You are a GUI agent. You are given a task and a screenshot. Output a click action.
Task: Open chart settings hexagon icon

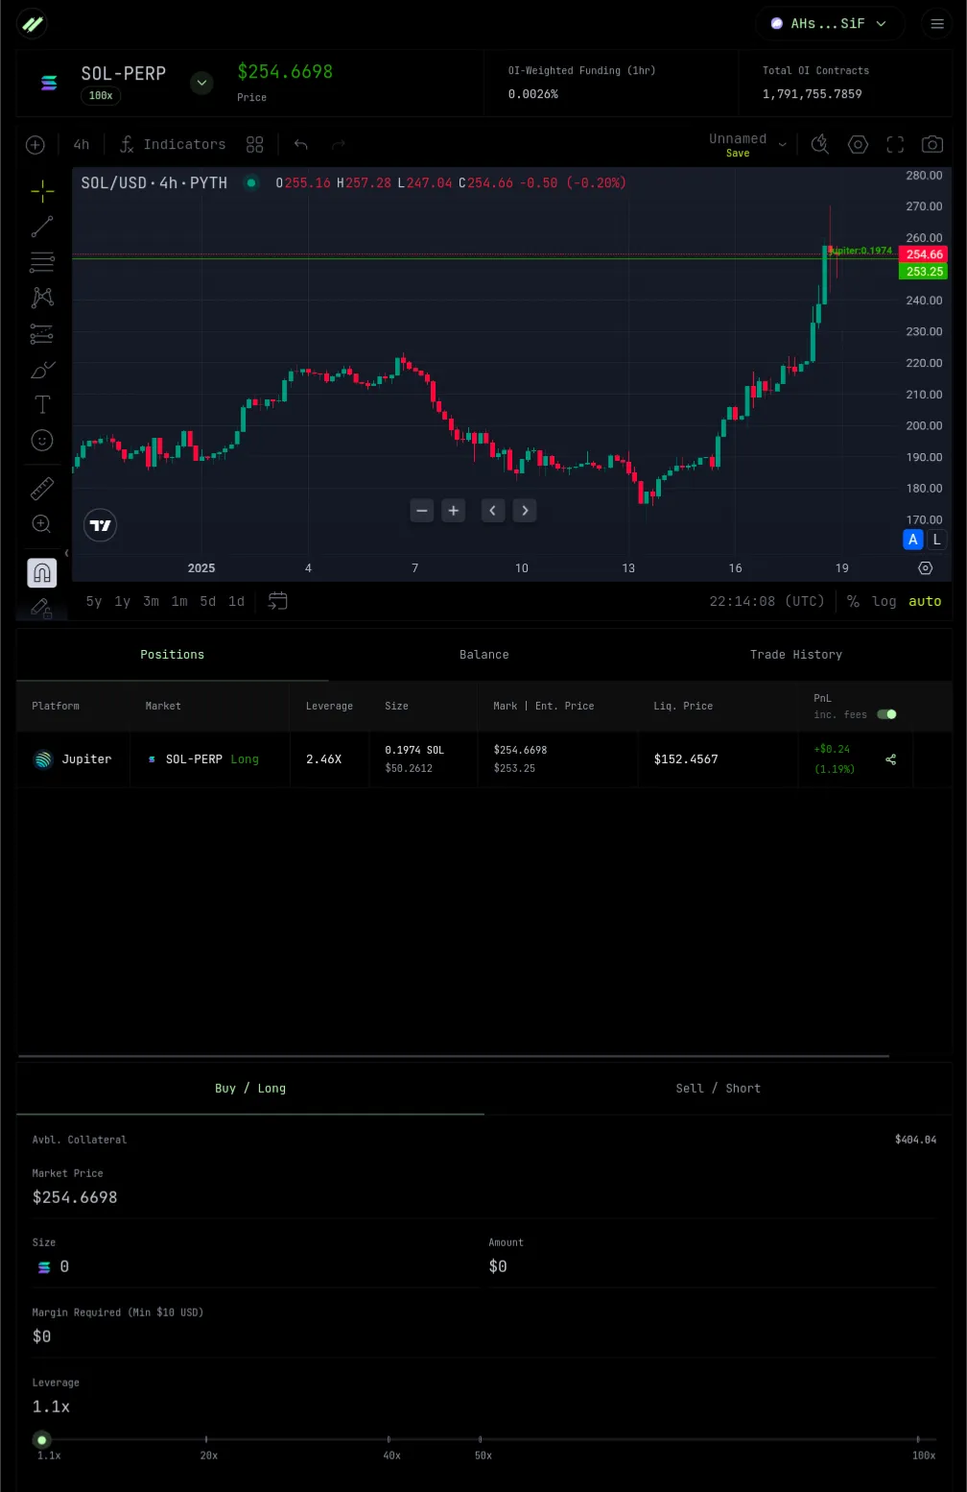click(858, 145)
